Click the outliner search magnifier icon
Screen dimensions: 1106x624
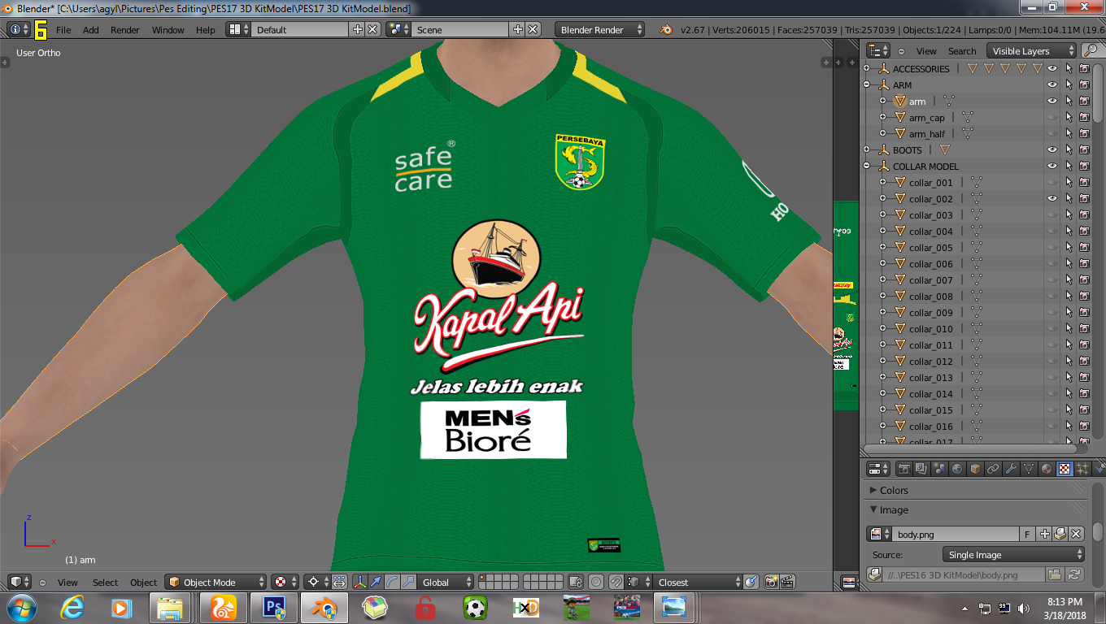click(1090, 50)
